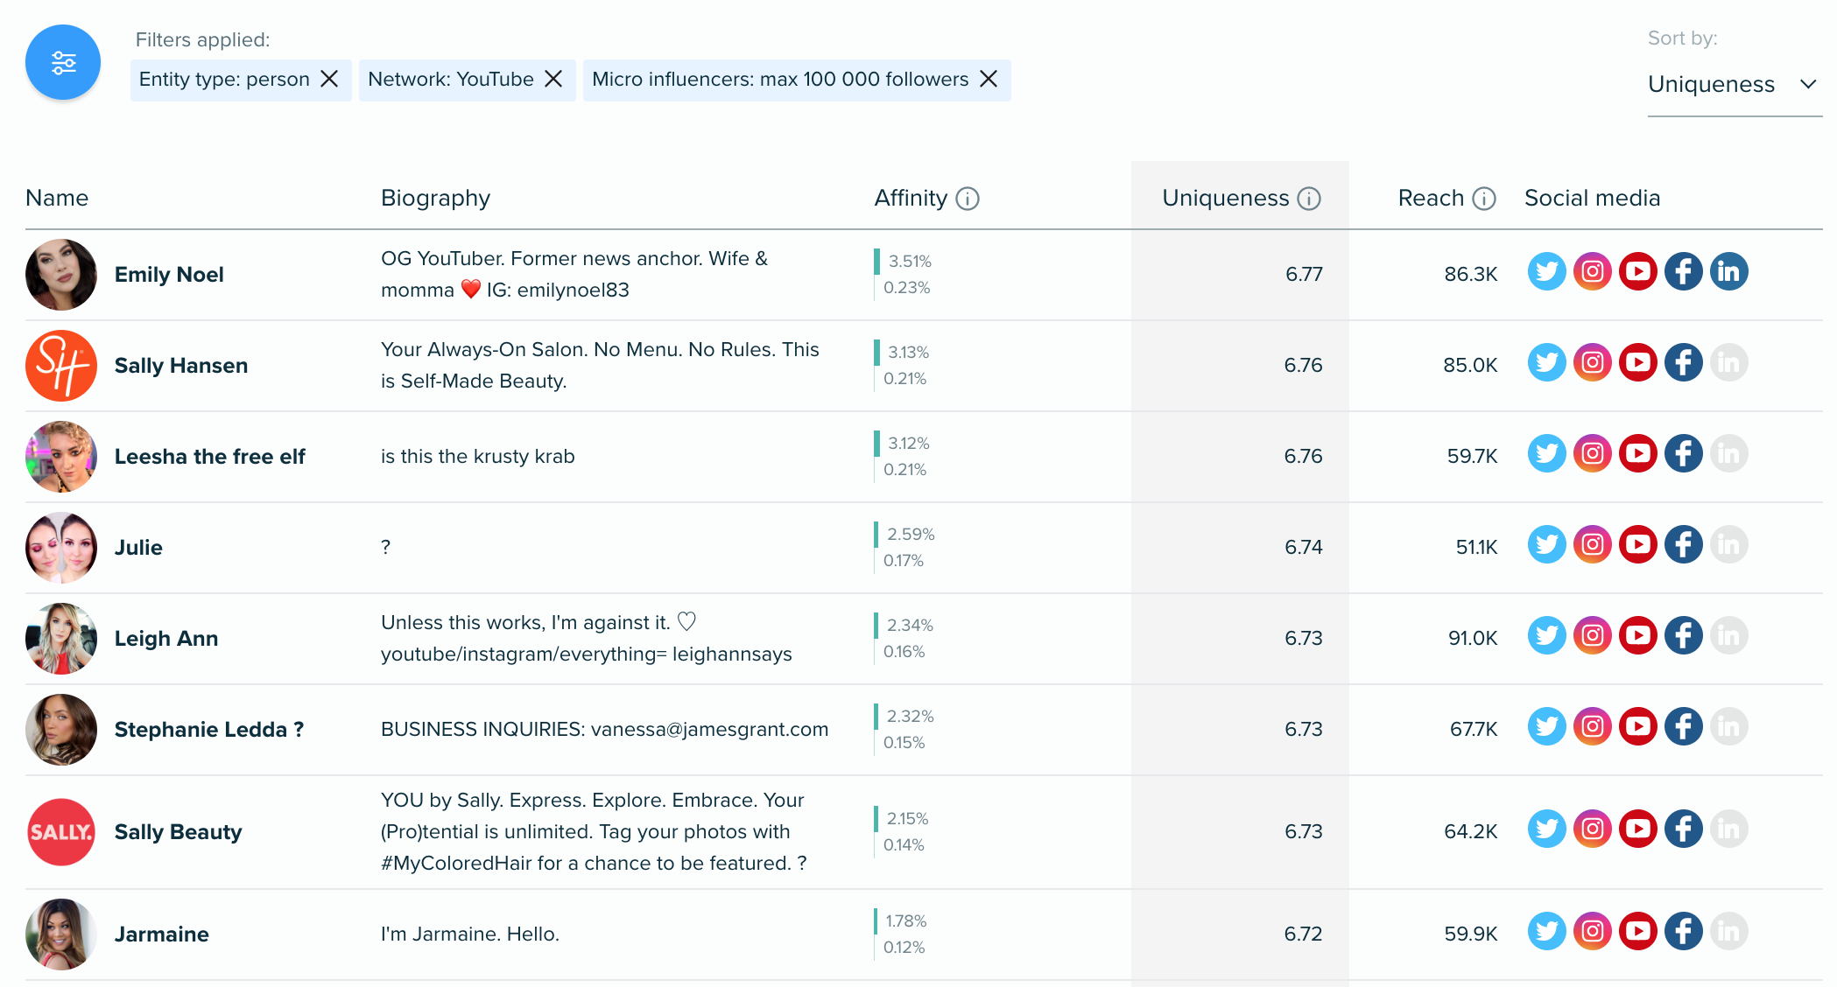Viewport: 1837px width, 987px height.
Task: Open Stephanie Ledda's Facebook page
Action: coord(1684,726)
